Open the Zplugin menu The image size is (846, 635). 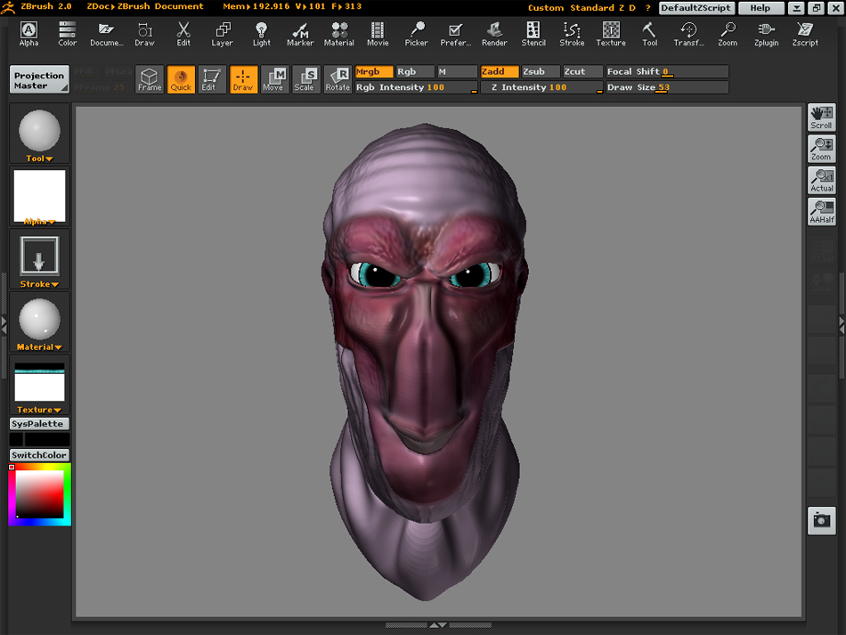click(766, 35)
